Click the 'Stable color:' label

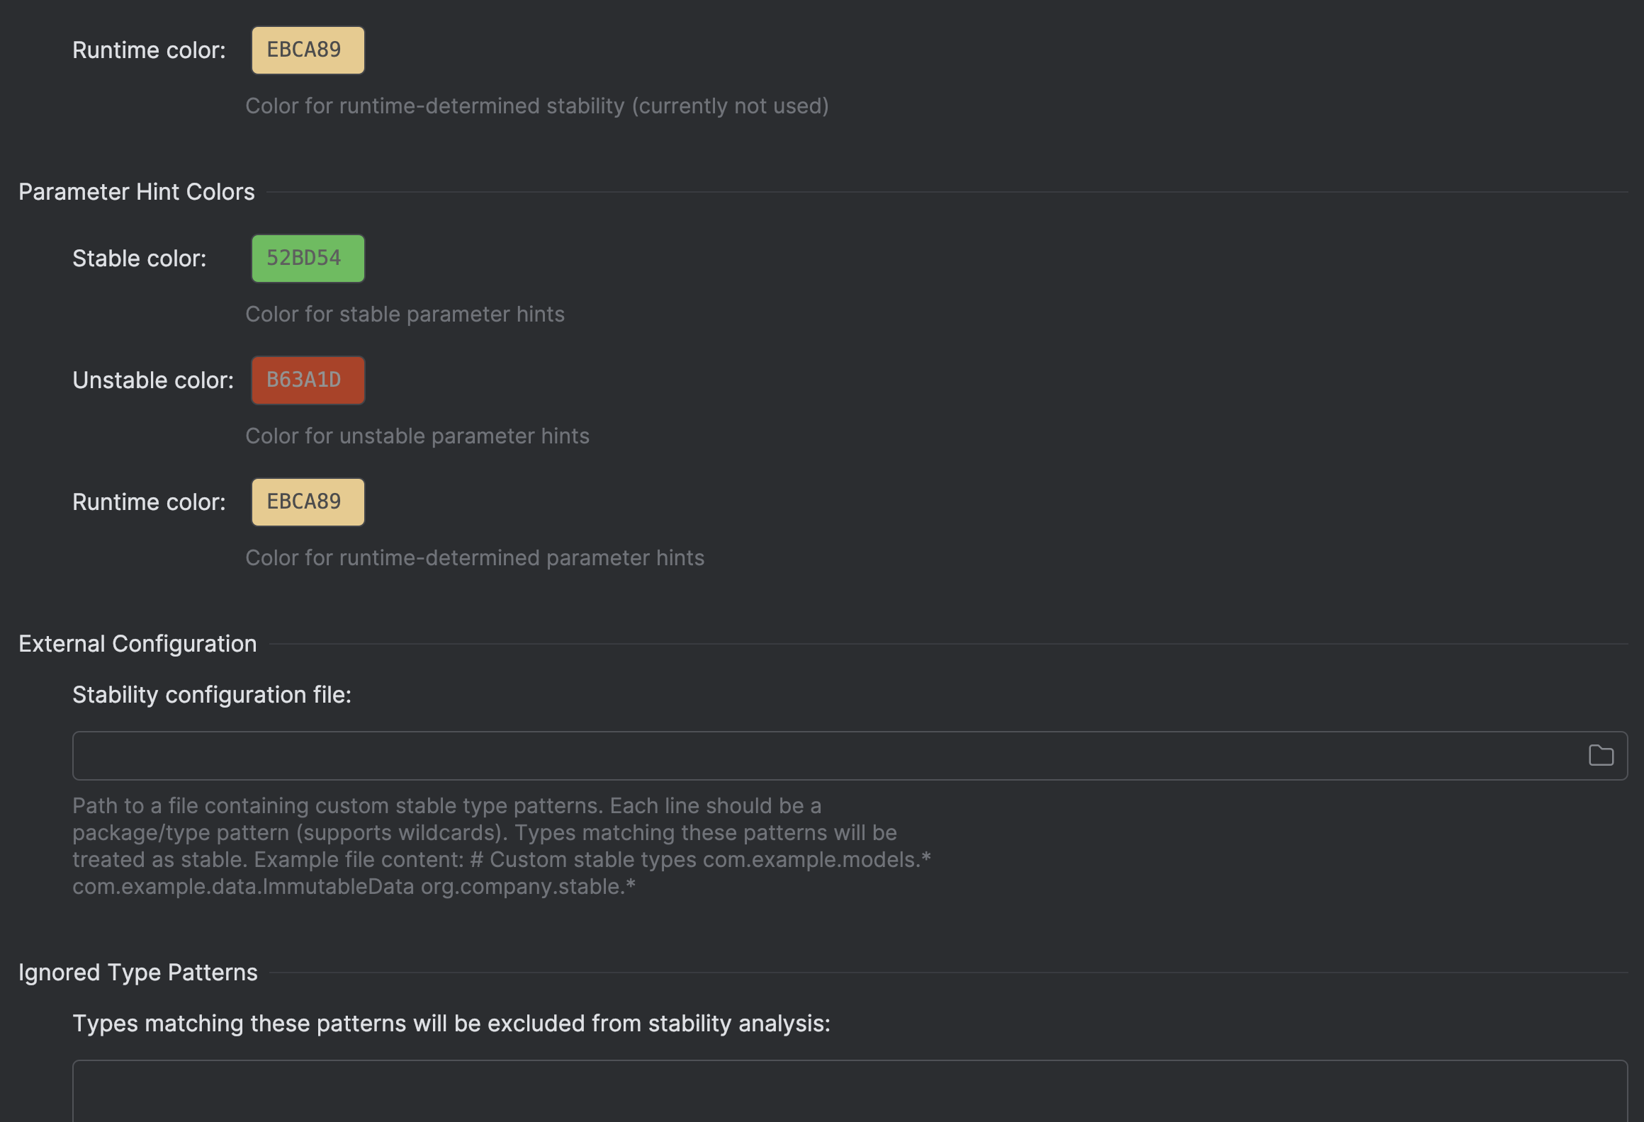[x=139, y=259]
